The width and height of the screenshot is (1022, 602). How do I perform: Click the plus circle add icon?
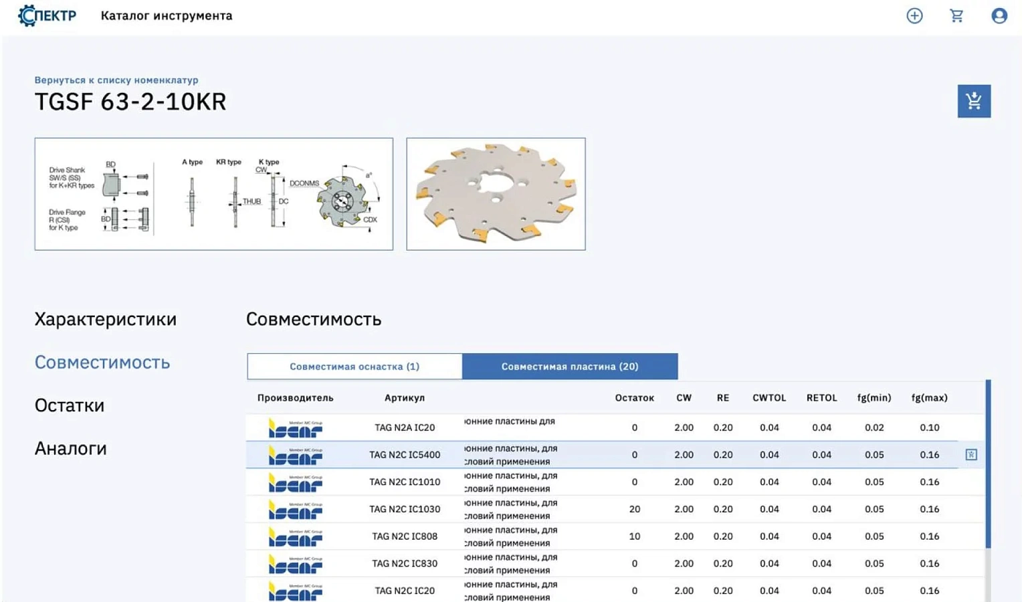pos(914,15)
